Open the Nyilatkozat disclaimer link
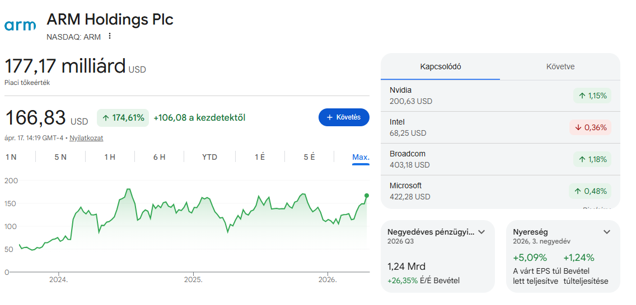The height and width of the screenshot is (305, 636). click(x=86, y=138)
